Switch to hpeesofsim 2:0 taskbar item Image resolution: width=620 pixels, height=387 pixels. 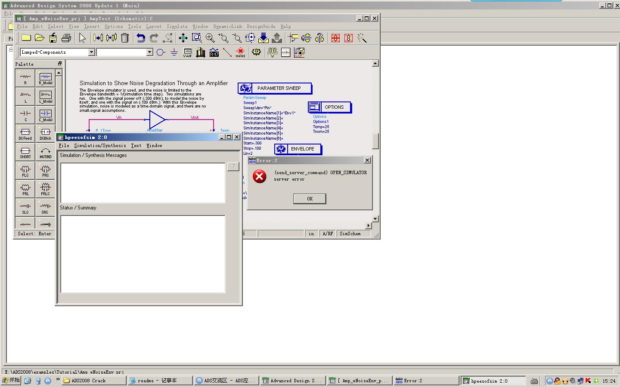pos(493,381)
